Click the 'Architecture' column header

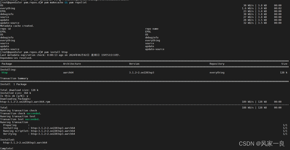[72, 64]
